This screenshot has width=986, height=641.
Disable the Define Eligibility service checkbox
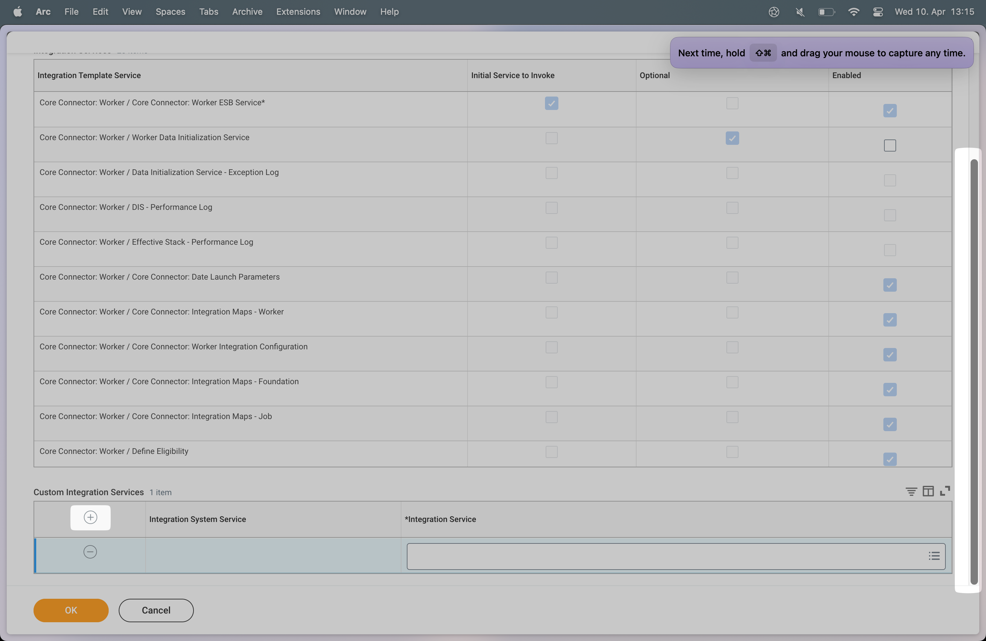(889, 459)
